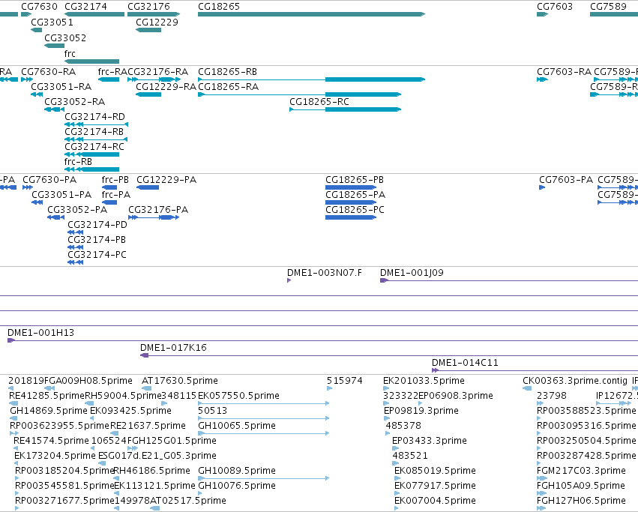This screenshot has width=638, height=512.
Task: Select protein CG7630-PA
Action: tap(28, 187)
